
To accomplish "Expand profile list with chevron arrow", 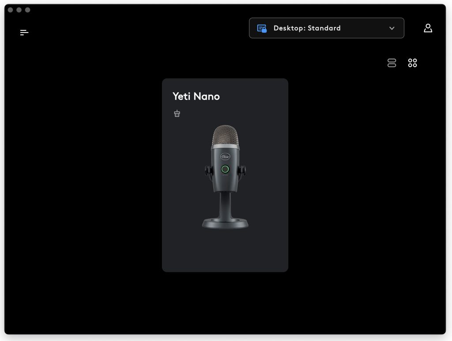I will 392,28.
